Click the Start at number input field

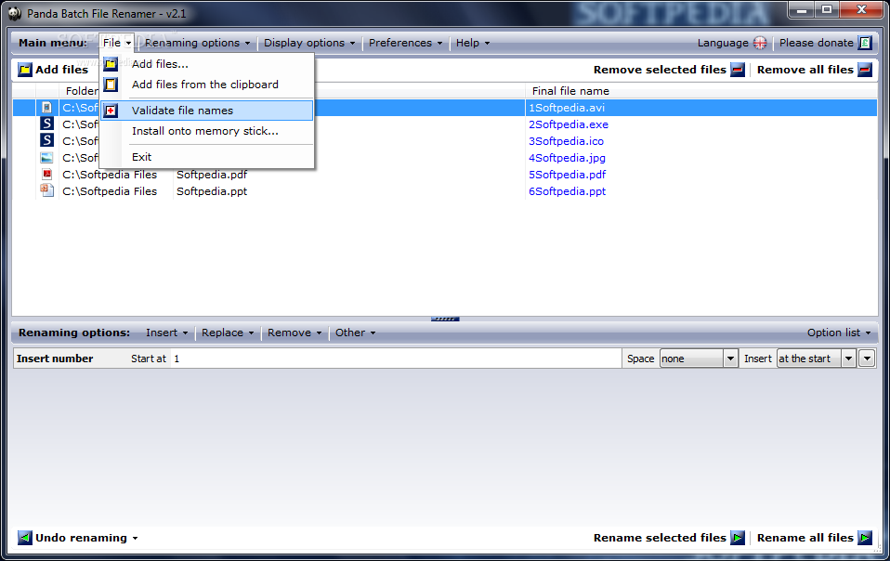396,359
